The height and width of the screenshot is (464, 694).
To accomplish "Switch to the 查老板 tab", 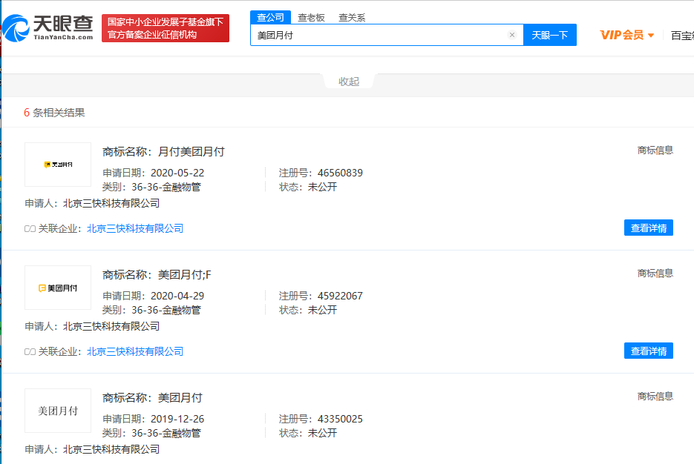I will pos(310,17).
